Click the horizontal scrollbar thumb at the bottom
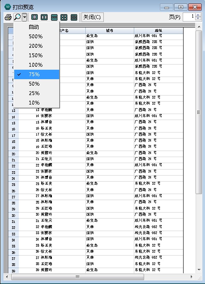This screenshot has width=205, height=284. point(78,277)
